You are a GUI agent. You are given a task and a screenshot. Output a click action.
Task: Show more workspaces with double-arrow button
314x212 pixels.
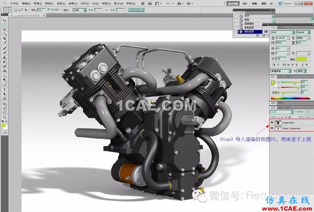pos(271,3)
